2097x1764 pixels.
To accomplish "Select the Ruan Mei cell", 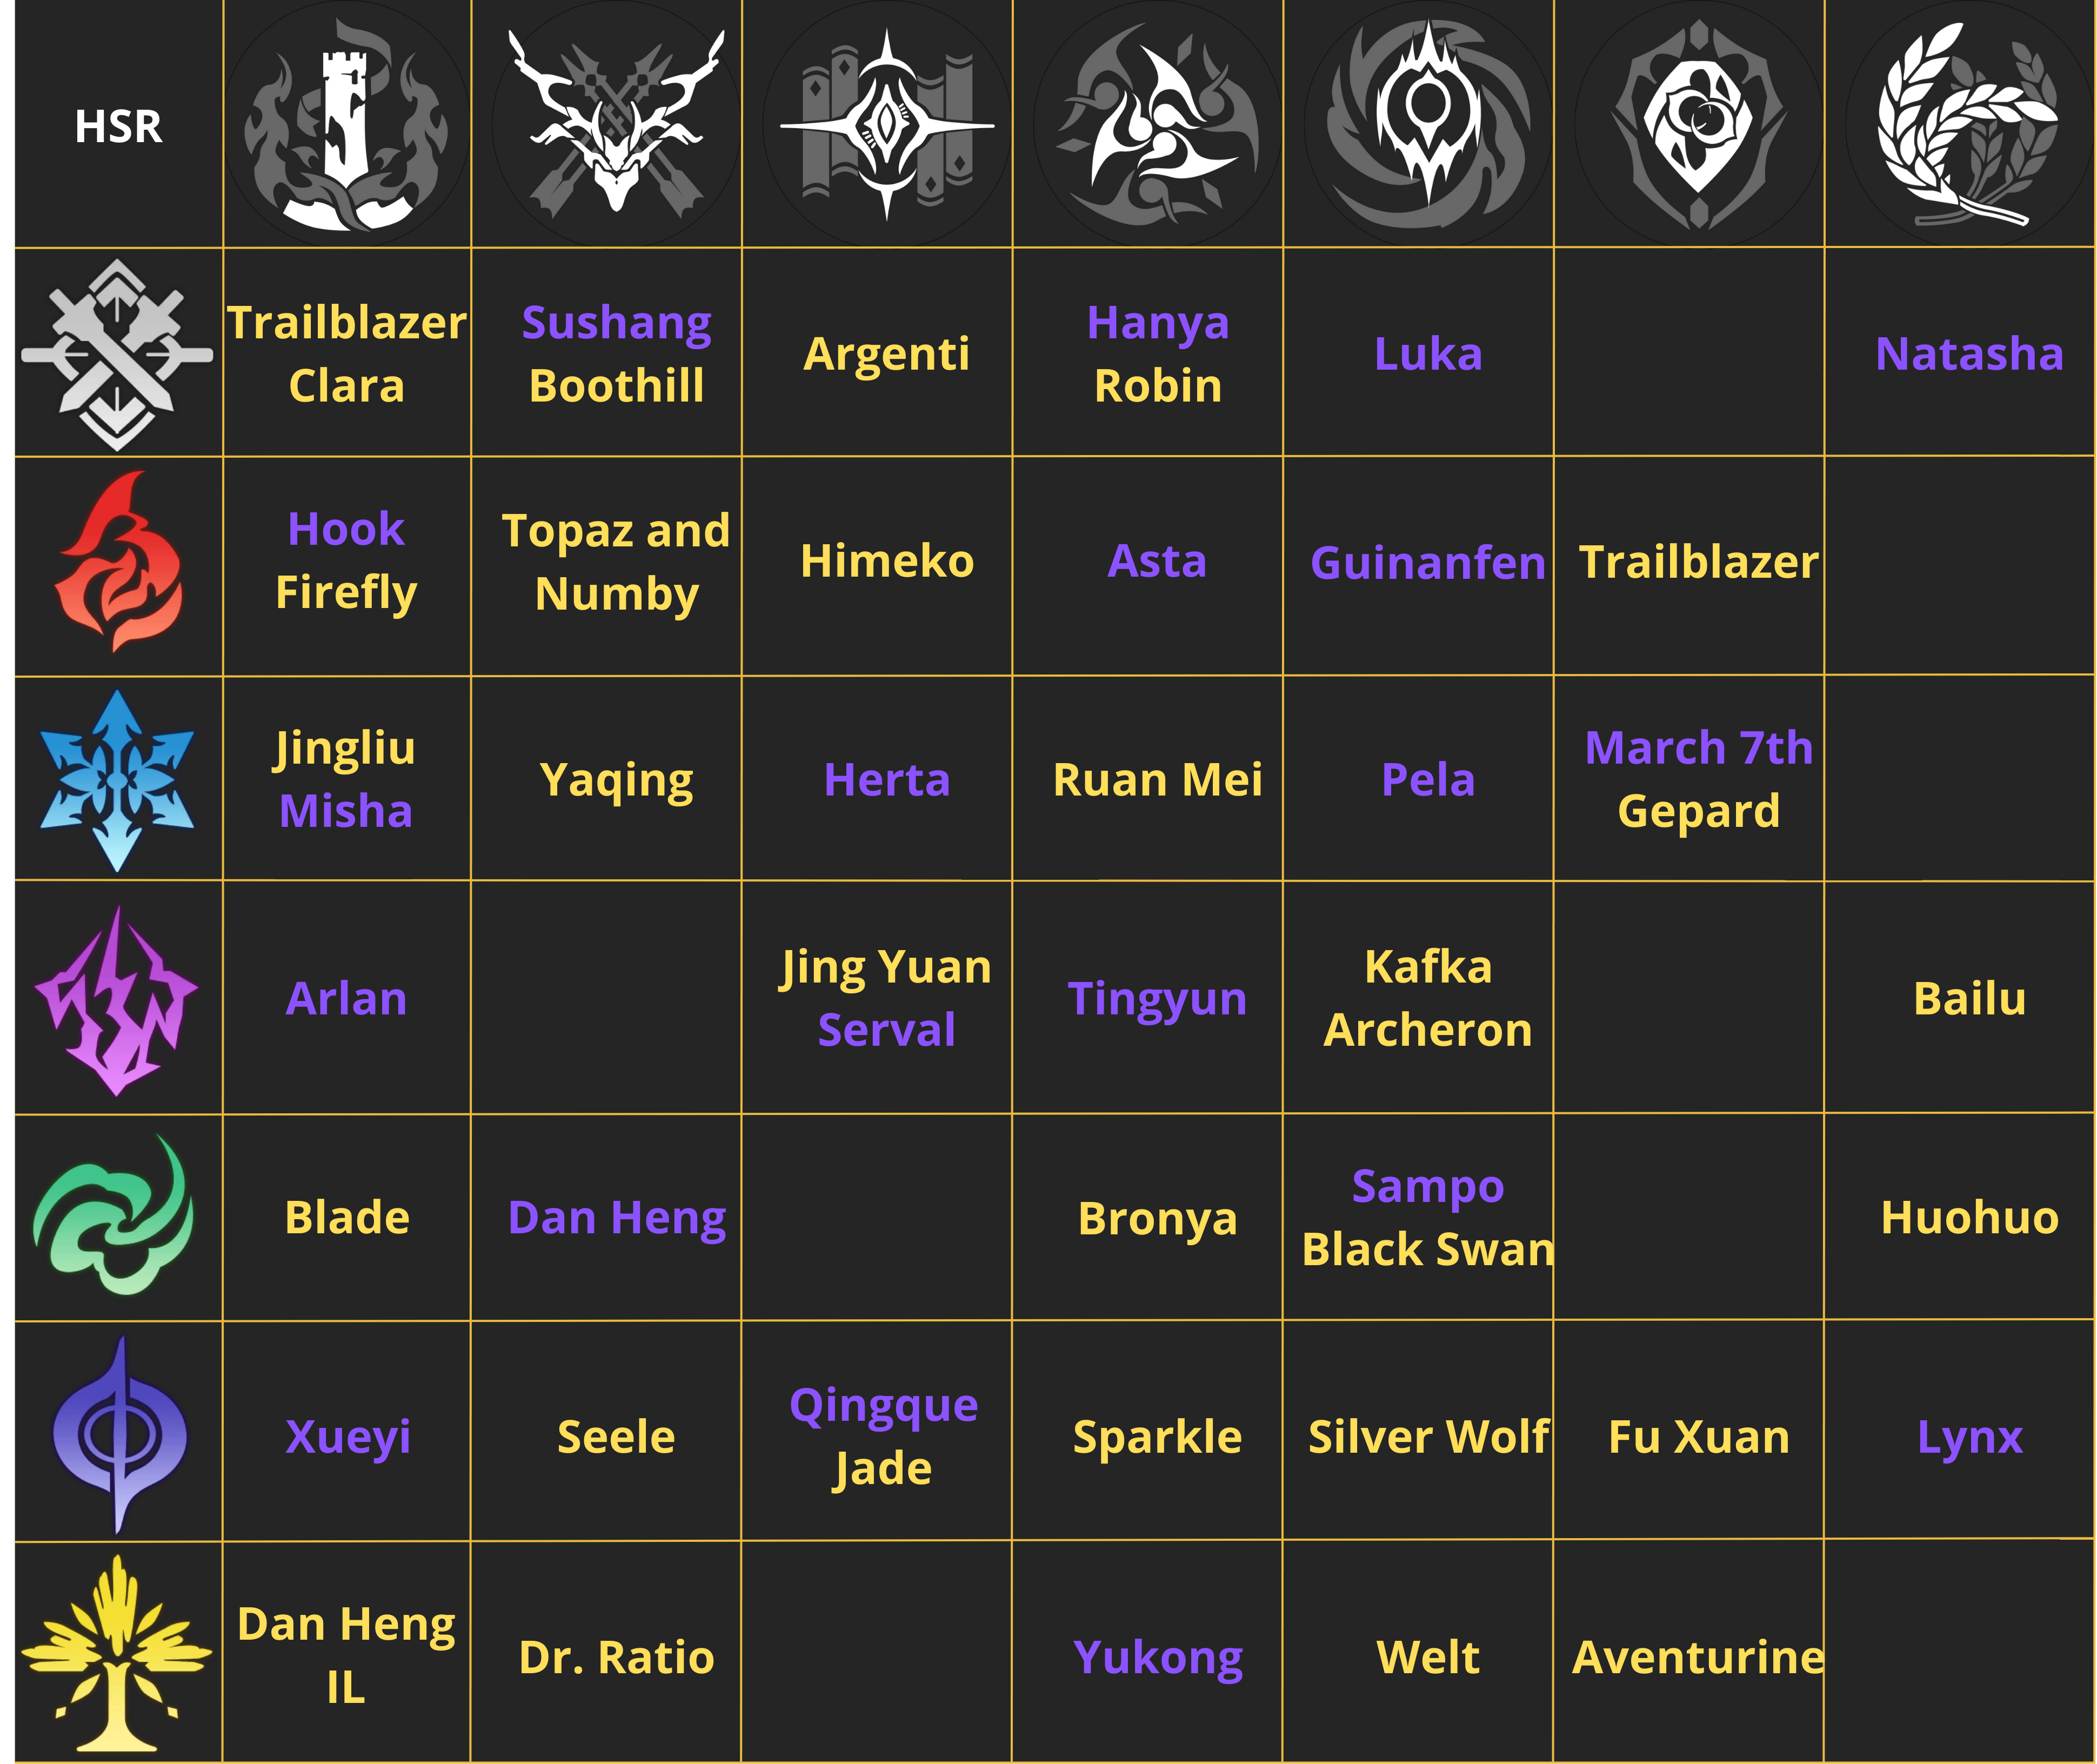I will (x=1157, y=780).
